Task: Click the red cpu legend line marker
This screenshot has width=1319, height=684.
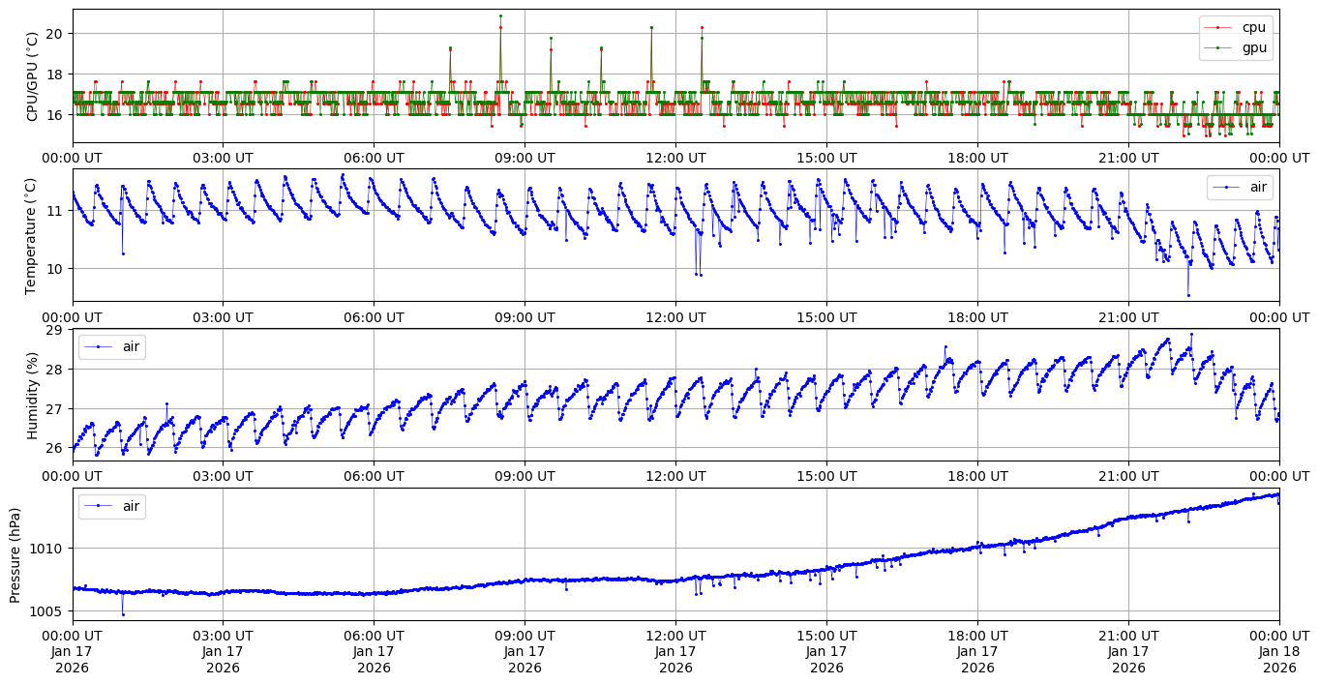Action: tap(1220, 28)
